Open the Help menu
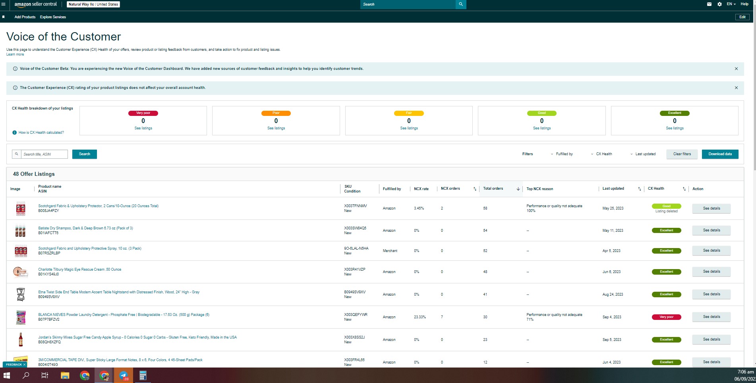Viewport: 756px width, 383px height. [744, 4]
